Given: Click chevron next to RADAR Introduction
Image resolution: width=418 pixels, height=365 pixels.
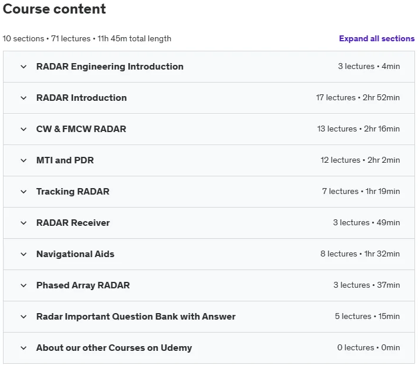Looking at the screenshot, I should [x=24, y=98].
